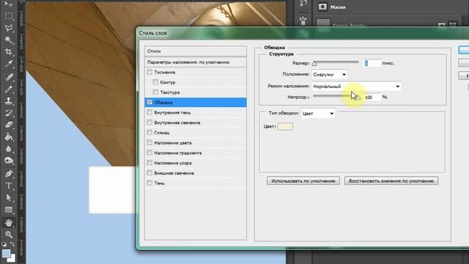Select the Brush tool
This screenshot has height=264, width=469.
(x=9, y=89)
